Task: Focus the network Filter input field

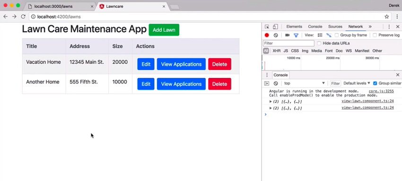Action: tap(288, 43)
